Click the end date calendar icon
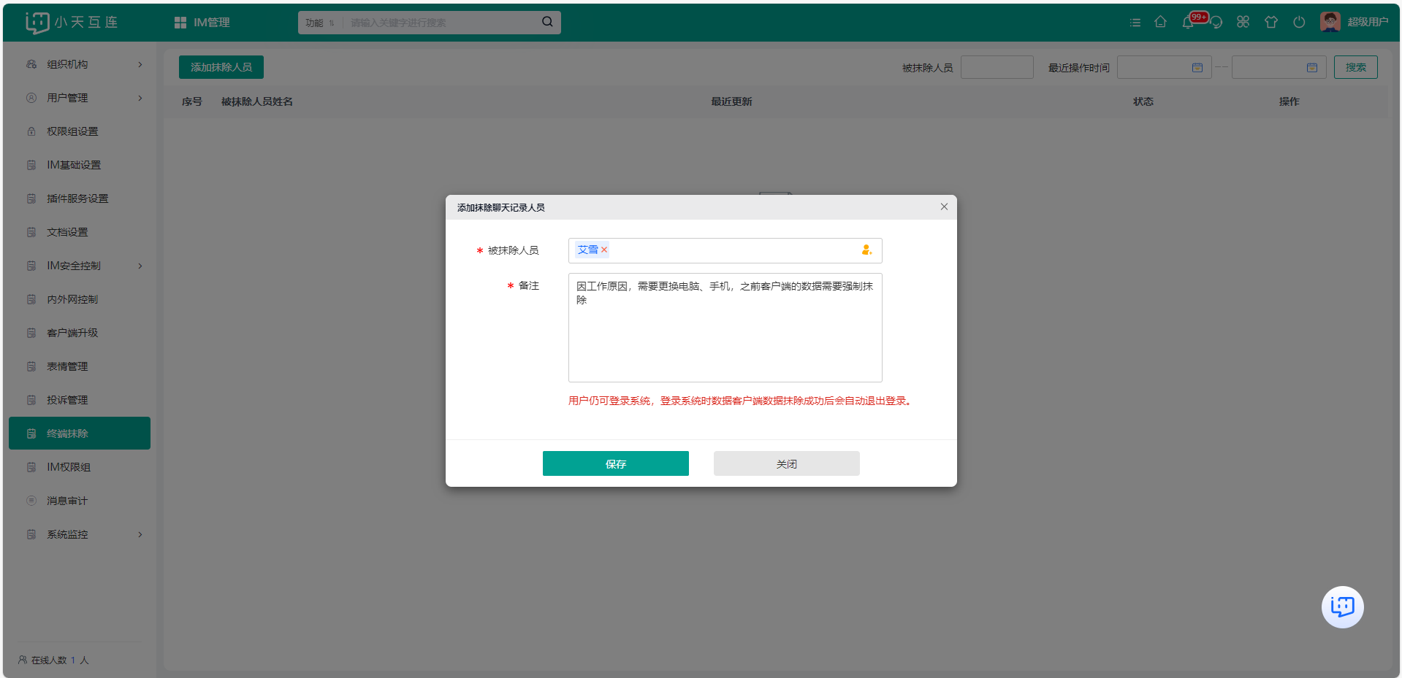The height and width of the screenshot is (678, 1402). click(x=1312, y=67)
